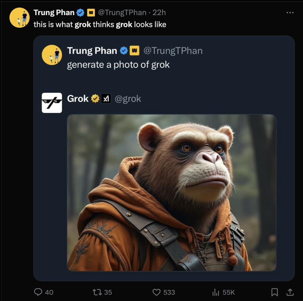
Task: Open the generated monkey image
Action: point(172,192)
